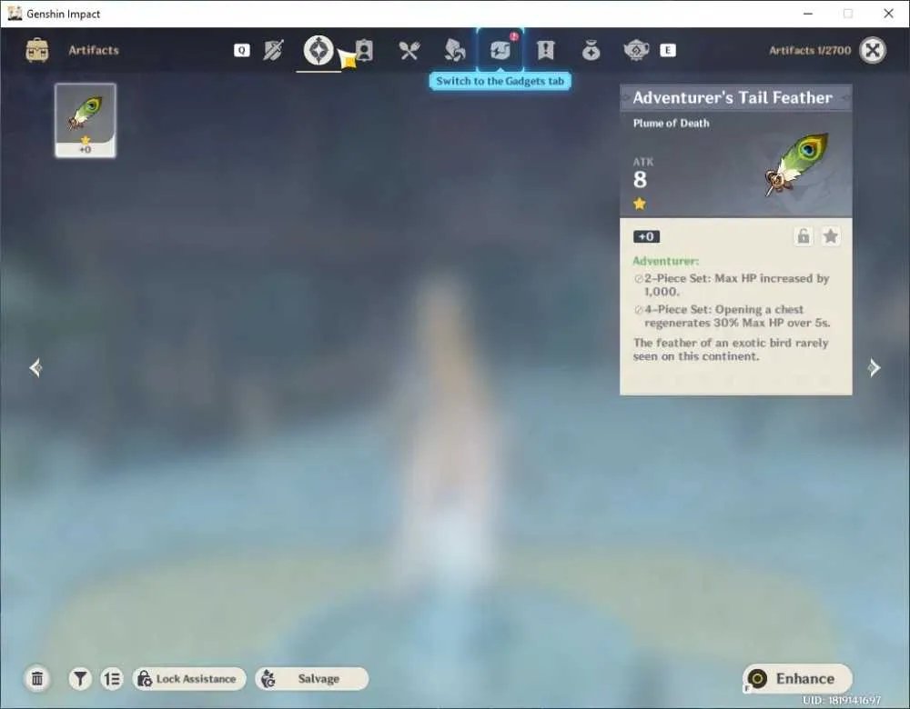910x709 pixels.
Task: Open the Food tab
Action: [409, 50]
